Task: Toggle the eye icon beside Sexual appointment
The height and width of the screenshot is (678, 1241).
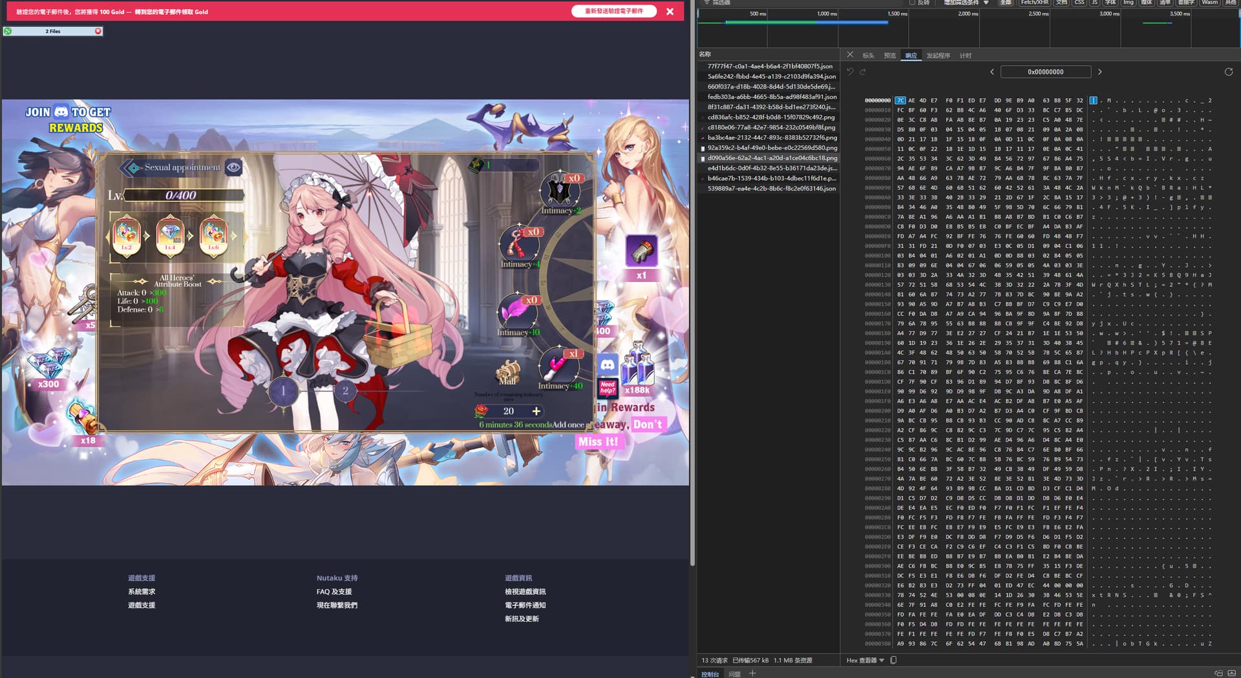Action: click(233, 167)
